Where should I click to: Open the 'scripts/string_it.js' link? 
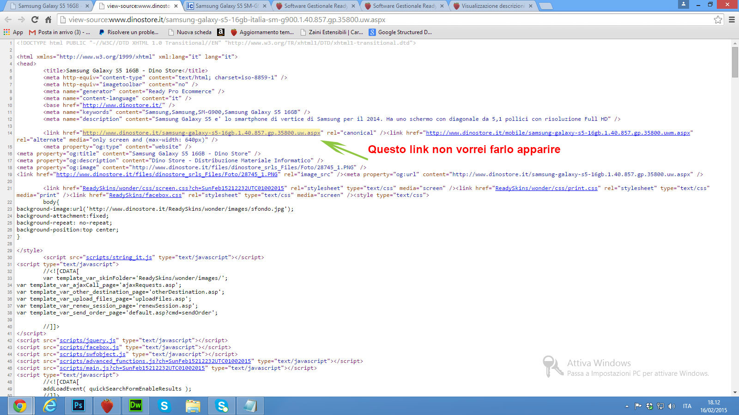[x=119, y=257]
